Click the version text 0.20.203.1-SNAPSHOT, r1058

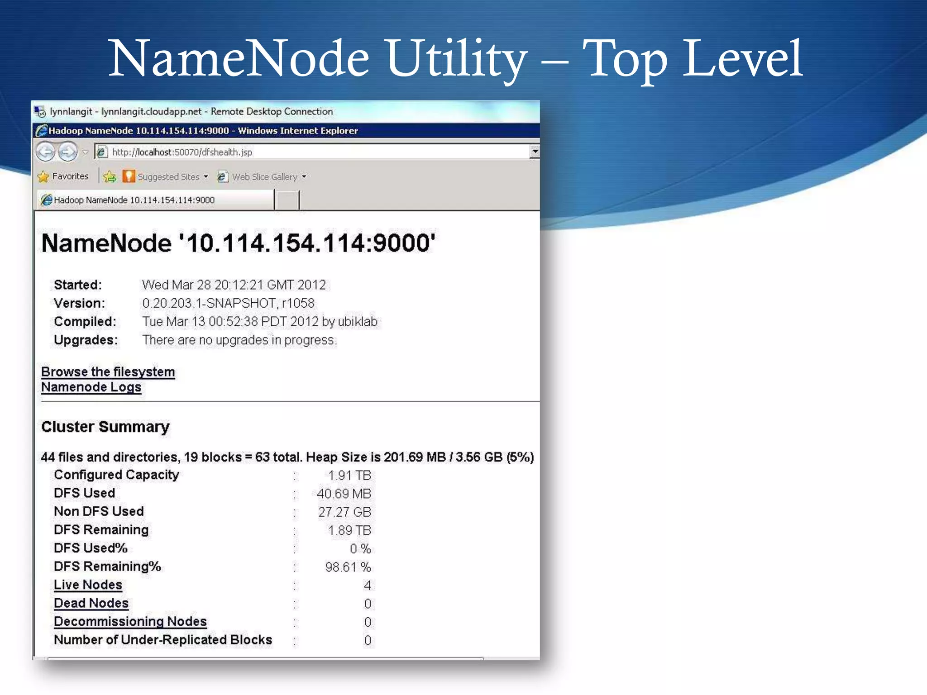point(229,303)
